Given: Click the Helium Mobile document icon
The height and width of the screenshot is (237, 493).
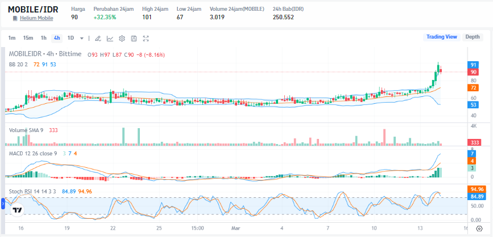Looking at the screenshot, I should click(15, 18).
